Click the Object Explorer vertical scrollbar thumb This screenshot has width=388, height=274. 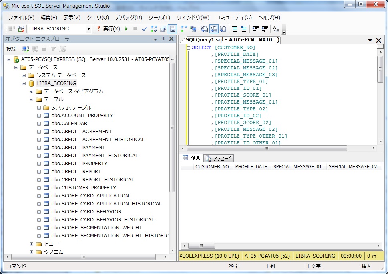[x=172, y=127]
